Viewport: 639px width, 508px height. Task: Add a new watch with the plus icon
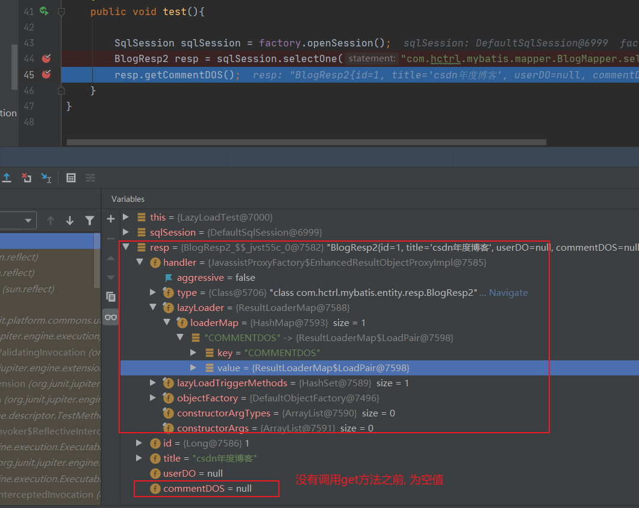[110, 219]
